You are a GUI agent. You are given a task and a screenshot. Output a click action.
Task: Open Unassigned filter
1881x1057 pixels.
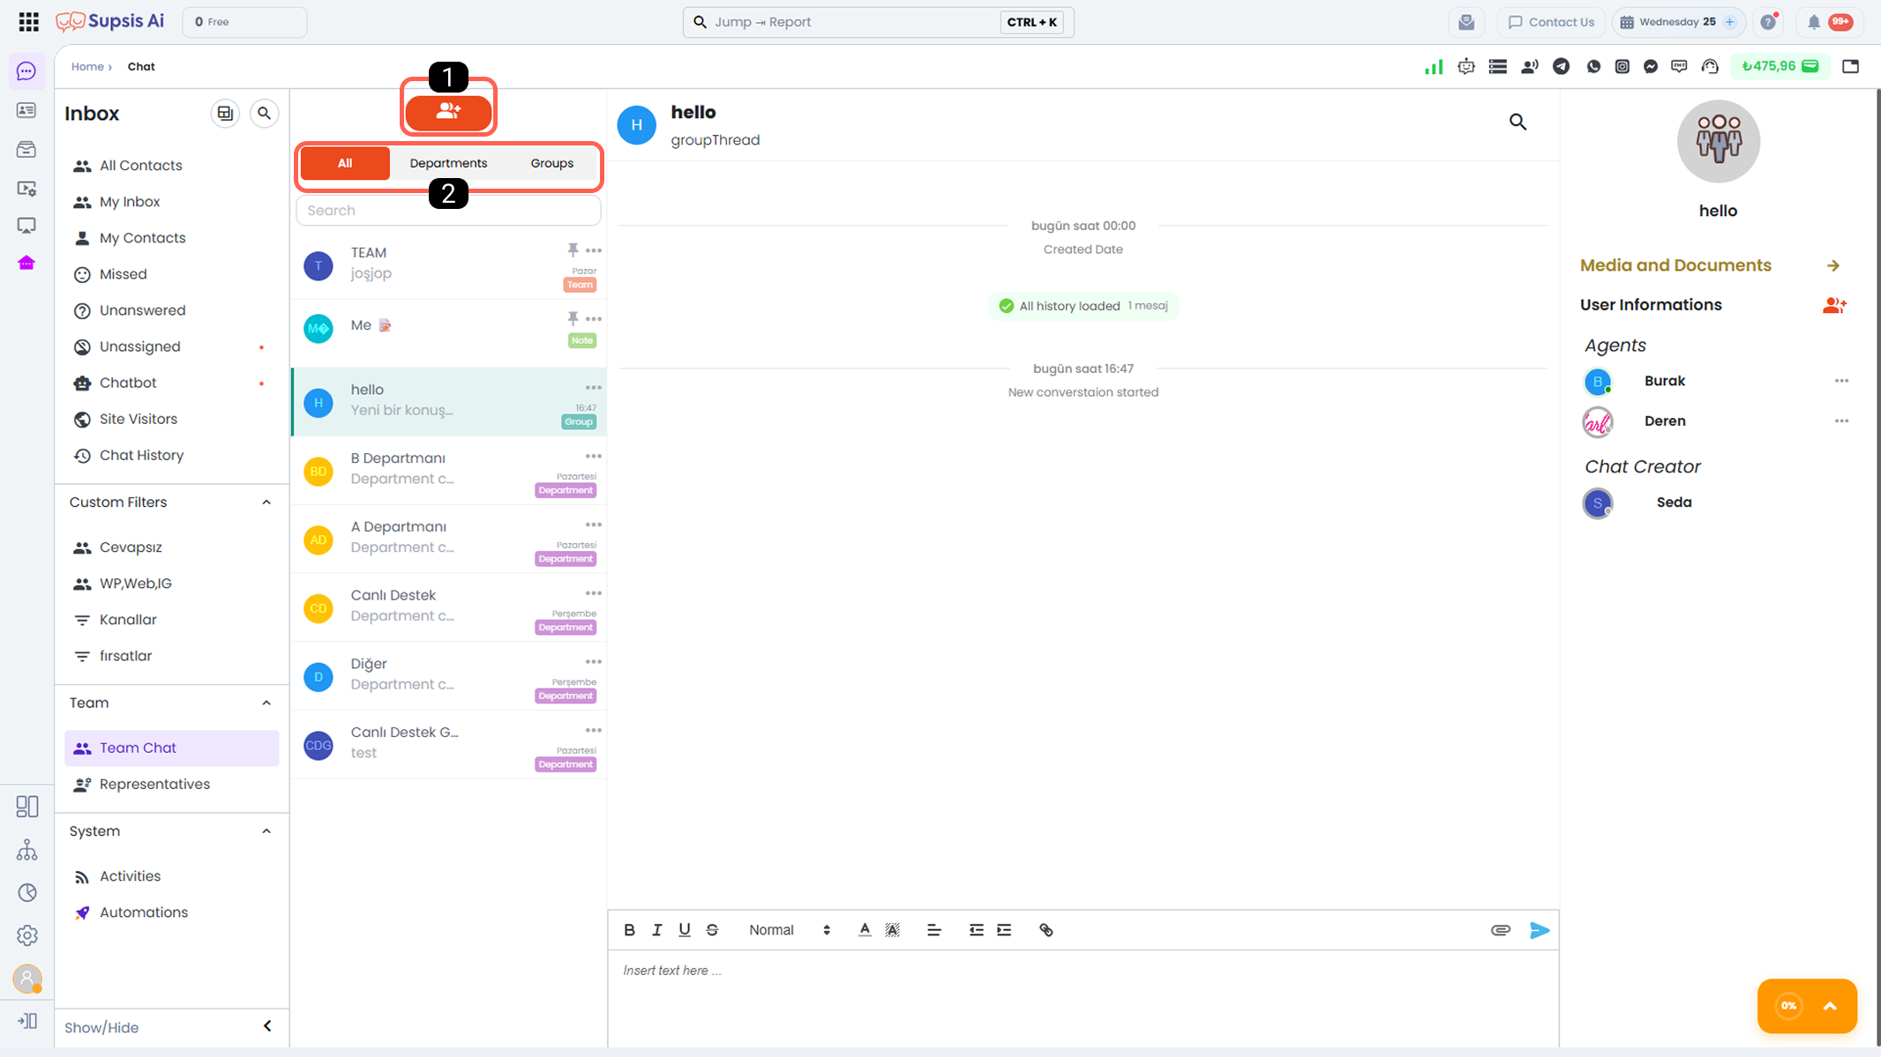(x=172, y=346)
